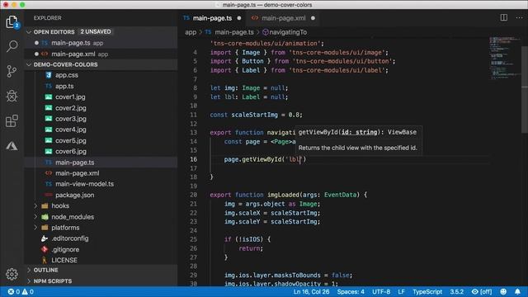Click scaleStartImg constant on line 11
The width and height of the screenshot is (528, 297).
pyautogui.click(x=254, y=115)
